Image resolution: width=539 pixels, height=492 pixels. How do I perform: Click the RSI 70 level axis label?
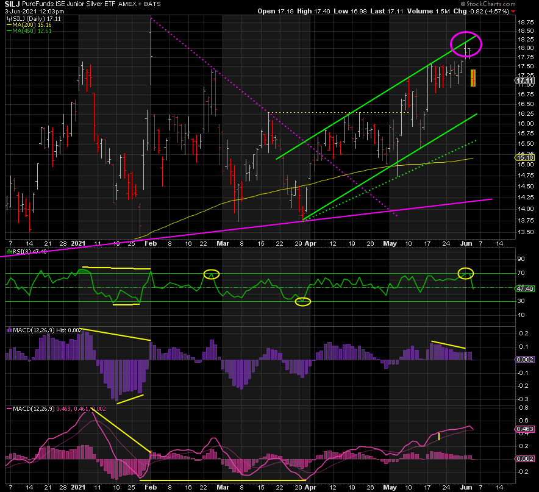521,273
